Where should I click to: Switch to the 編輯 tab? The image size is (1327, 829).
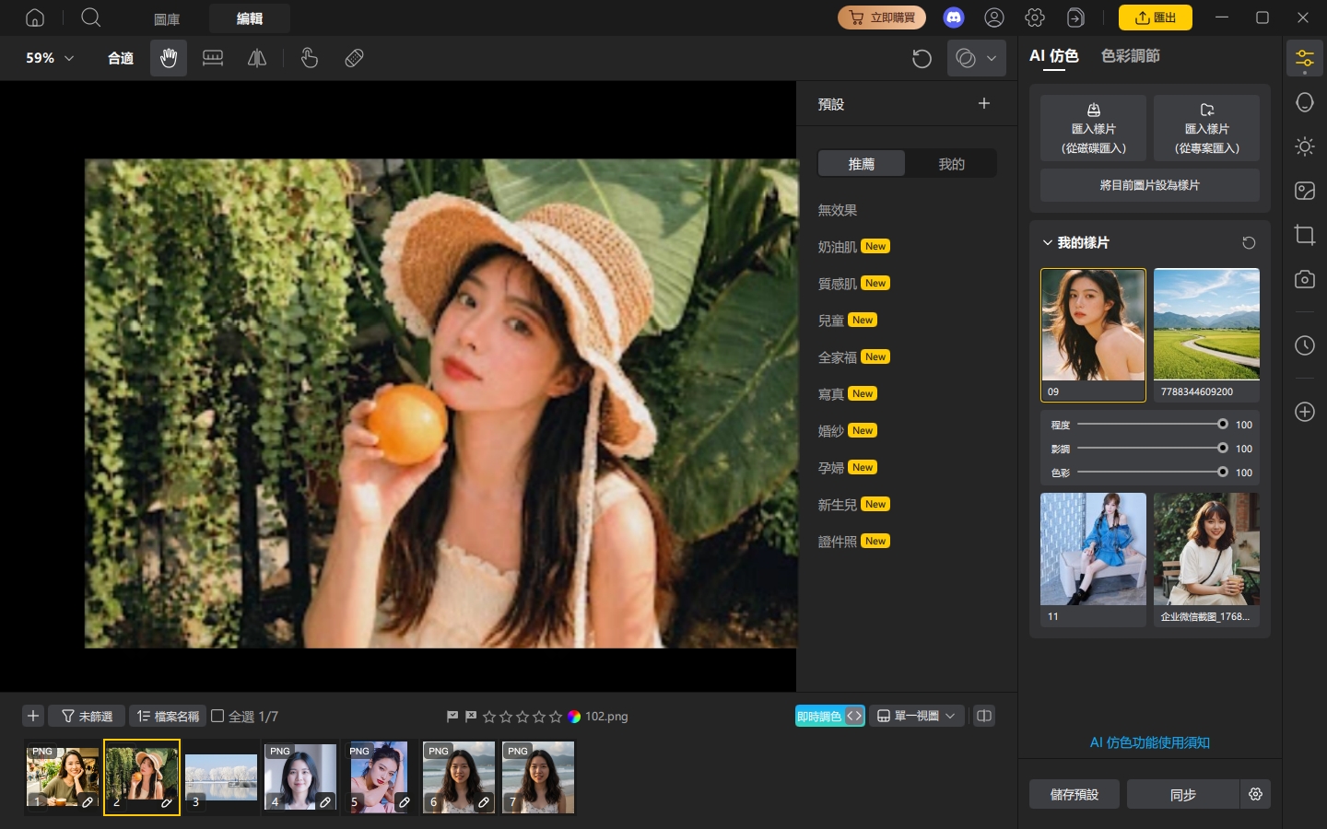[250, 18]
